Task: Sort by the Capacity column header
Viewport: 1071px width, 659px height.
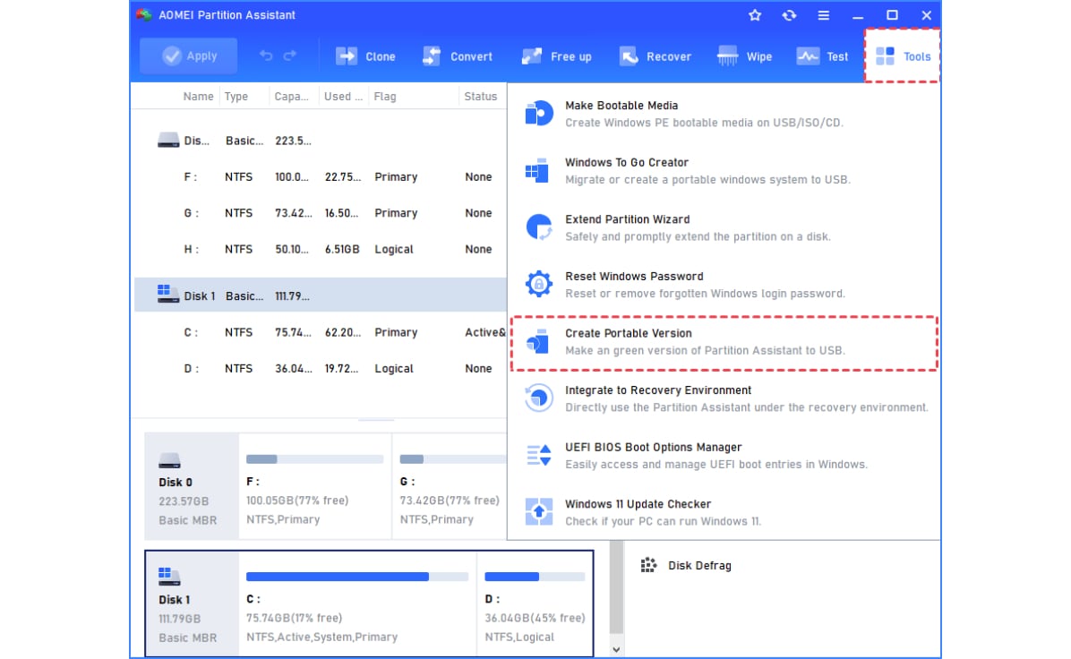Action: (x=292, y=97)
